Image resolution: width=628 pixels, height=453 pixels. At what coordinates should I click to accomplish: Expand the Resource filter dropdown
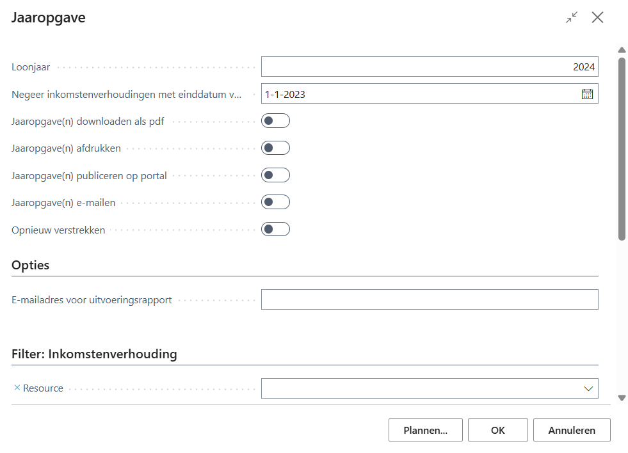click(x=588, y=388)
